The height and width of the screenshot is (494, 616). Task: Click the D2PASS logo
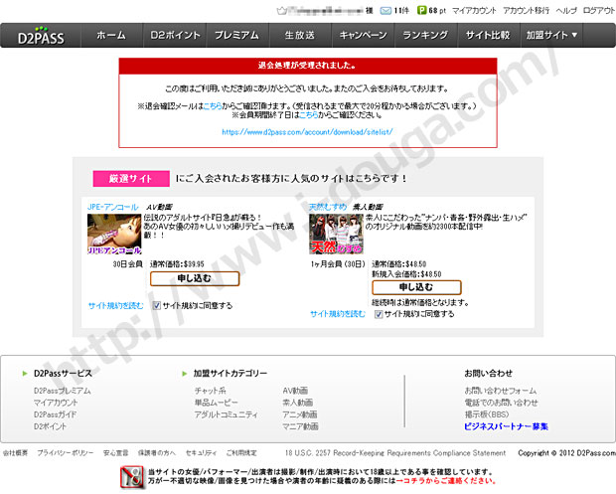39,35
